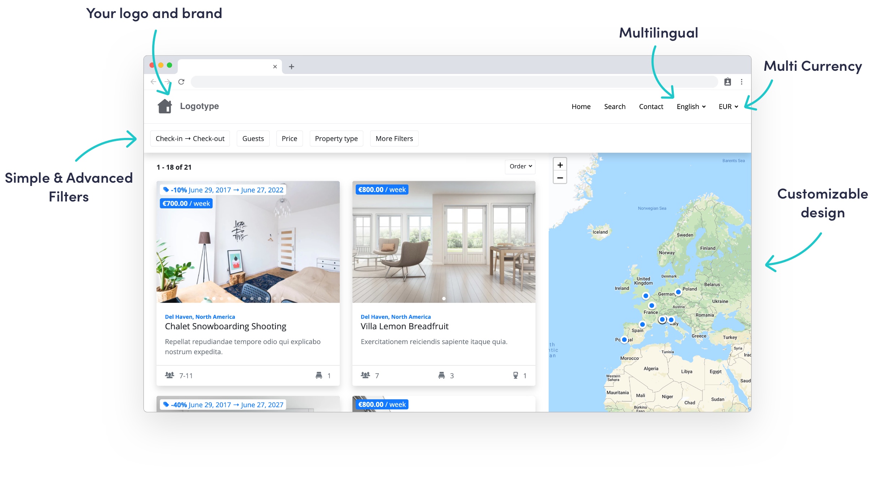Viewport: 869px width, 478px height.
Task: Click the map marker in Portugal
Action: (624, 339)
